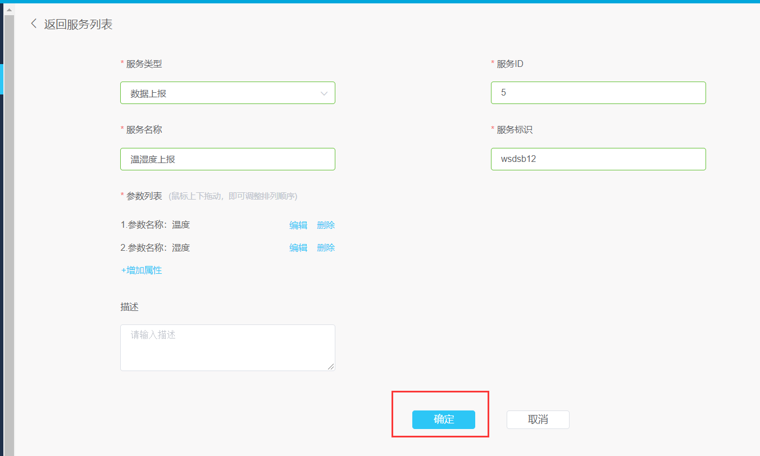Click the 描述 textarea resize handle corner
Image resolution: width=760 pixels, height=456 pixels.
point(331,367)
